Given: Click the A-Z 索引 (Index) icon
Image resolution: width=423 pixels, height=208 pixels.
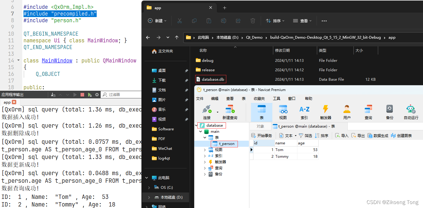Looking at the screenshot, I should click(304, 111).
